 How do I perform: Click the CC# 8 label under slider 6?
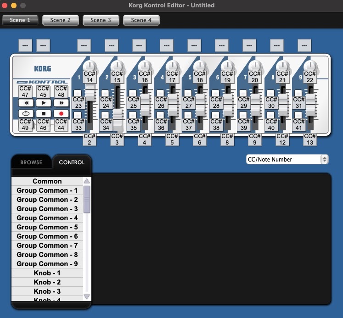(227, 139)
